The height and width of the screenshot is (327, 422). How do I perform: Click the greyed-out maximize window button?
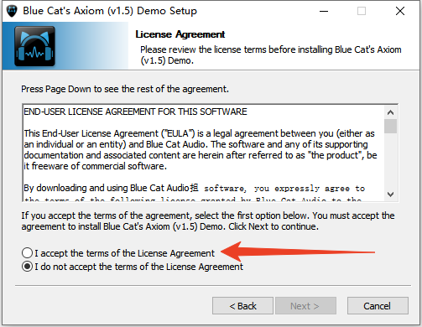click(x=362, y=11)
